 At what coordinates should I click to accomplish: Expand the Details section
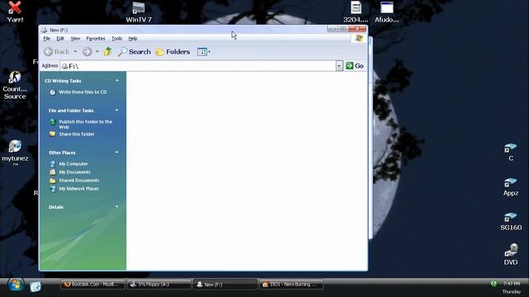pyautogui.click(x=117, y=207)
